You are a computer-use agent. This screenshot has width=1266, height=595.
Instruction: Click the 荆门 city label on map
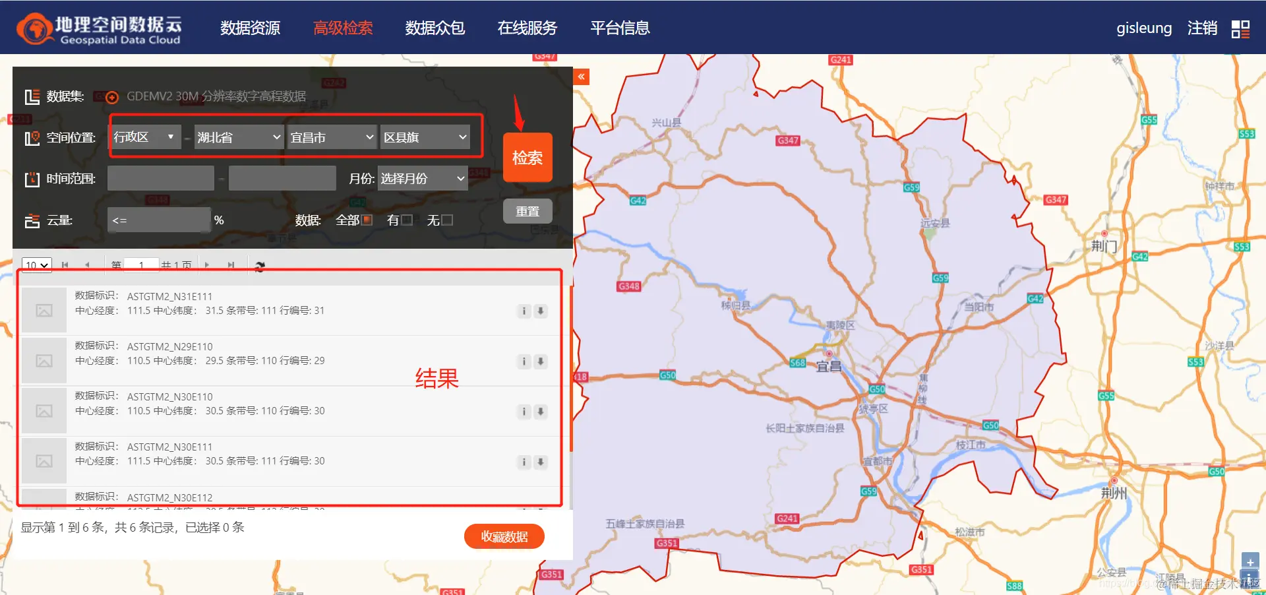click(1104, 246)
